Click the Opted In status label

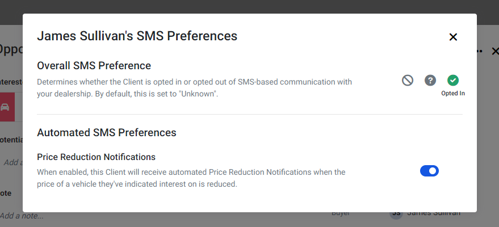pos(453,94)
